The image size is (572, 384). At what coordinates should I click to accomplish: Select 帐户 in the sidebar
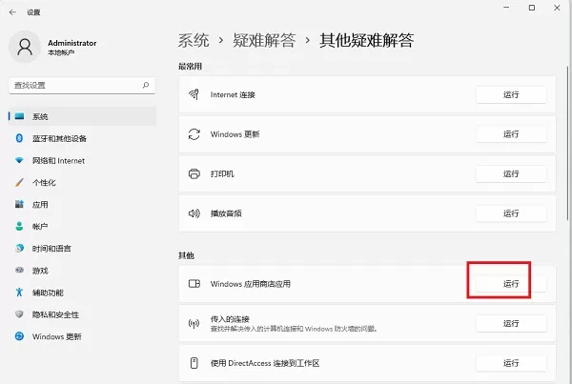click(82, 227)
